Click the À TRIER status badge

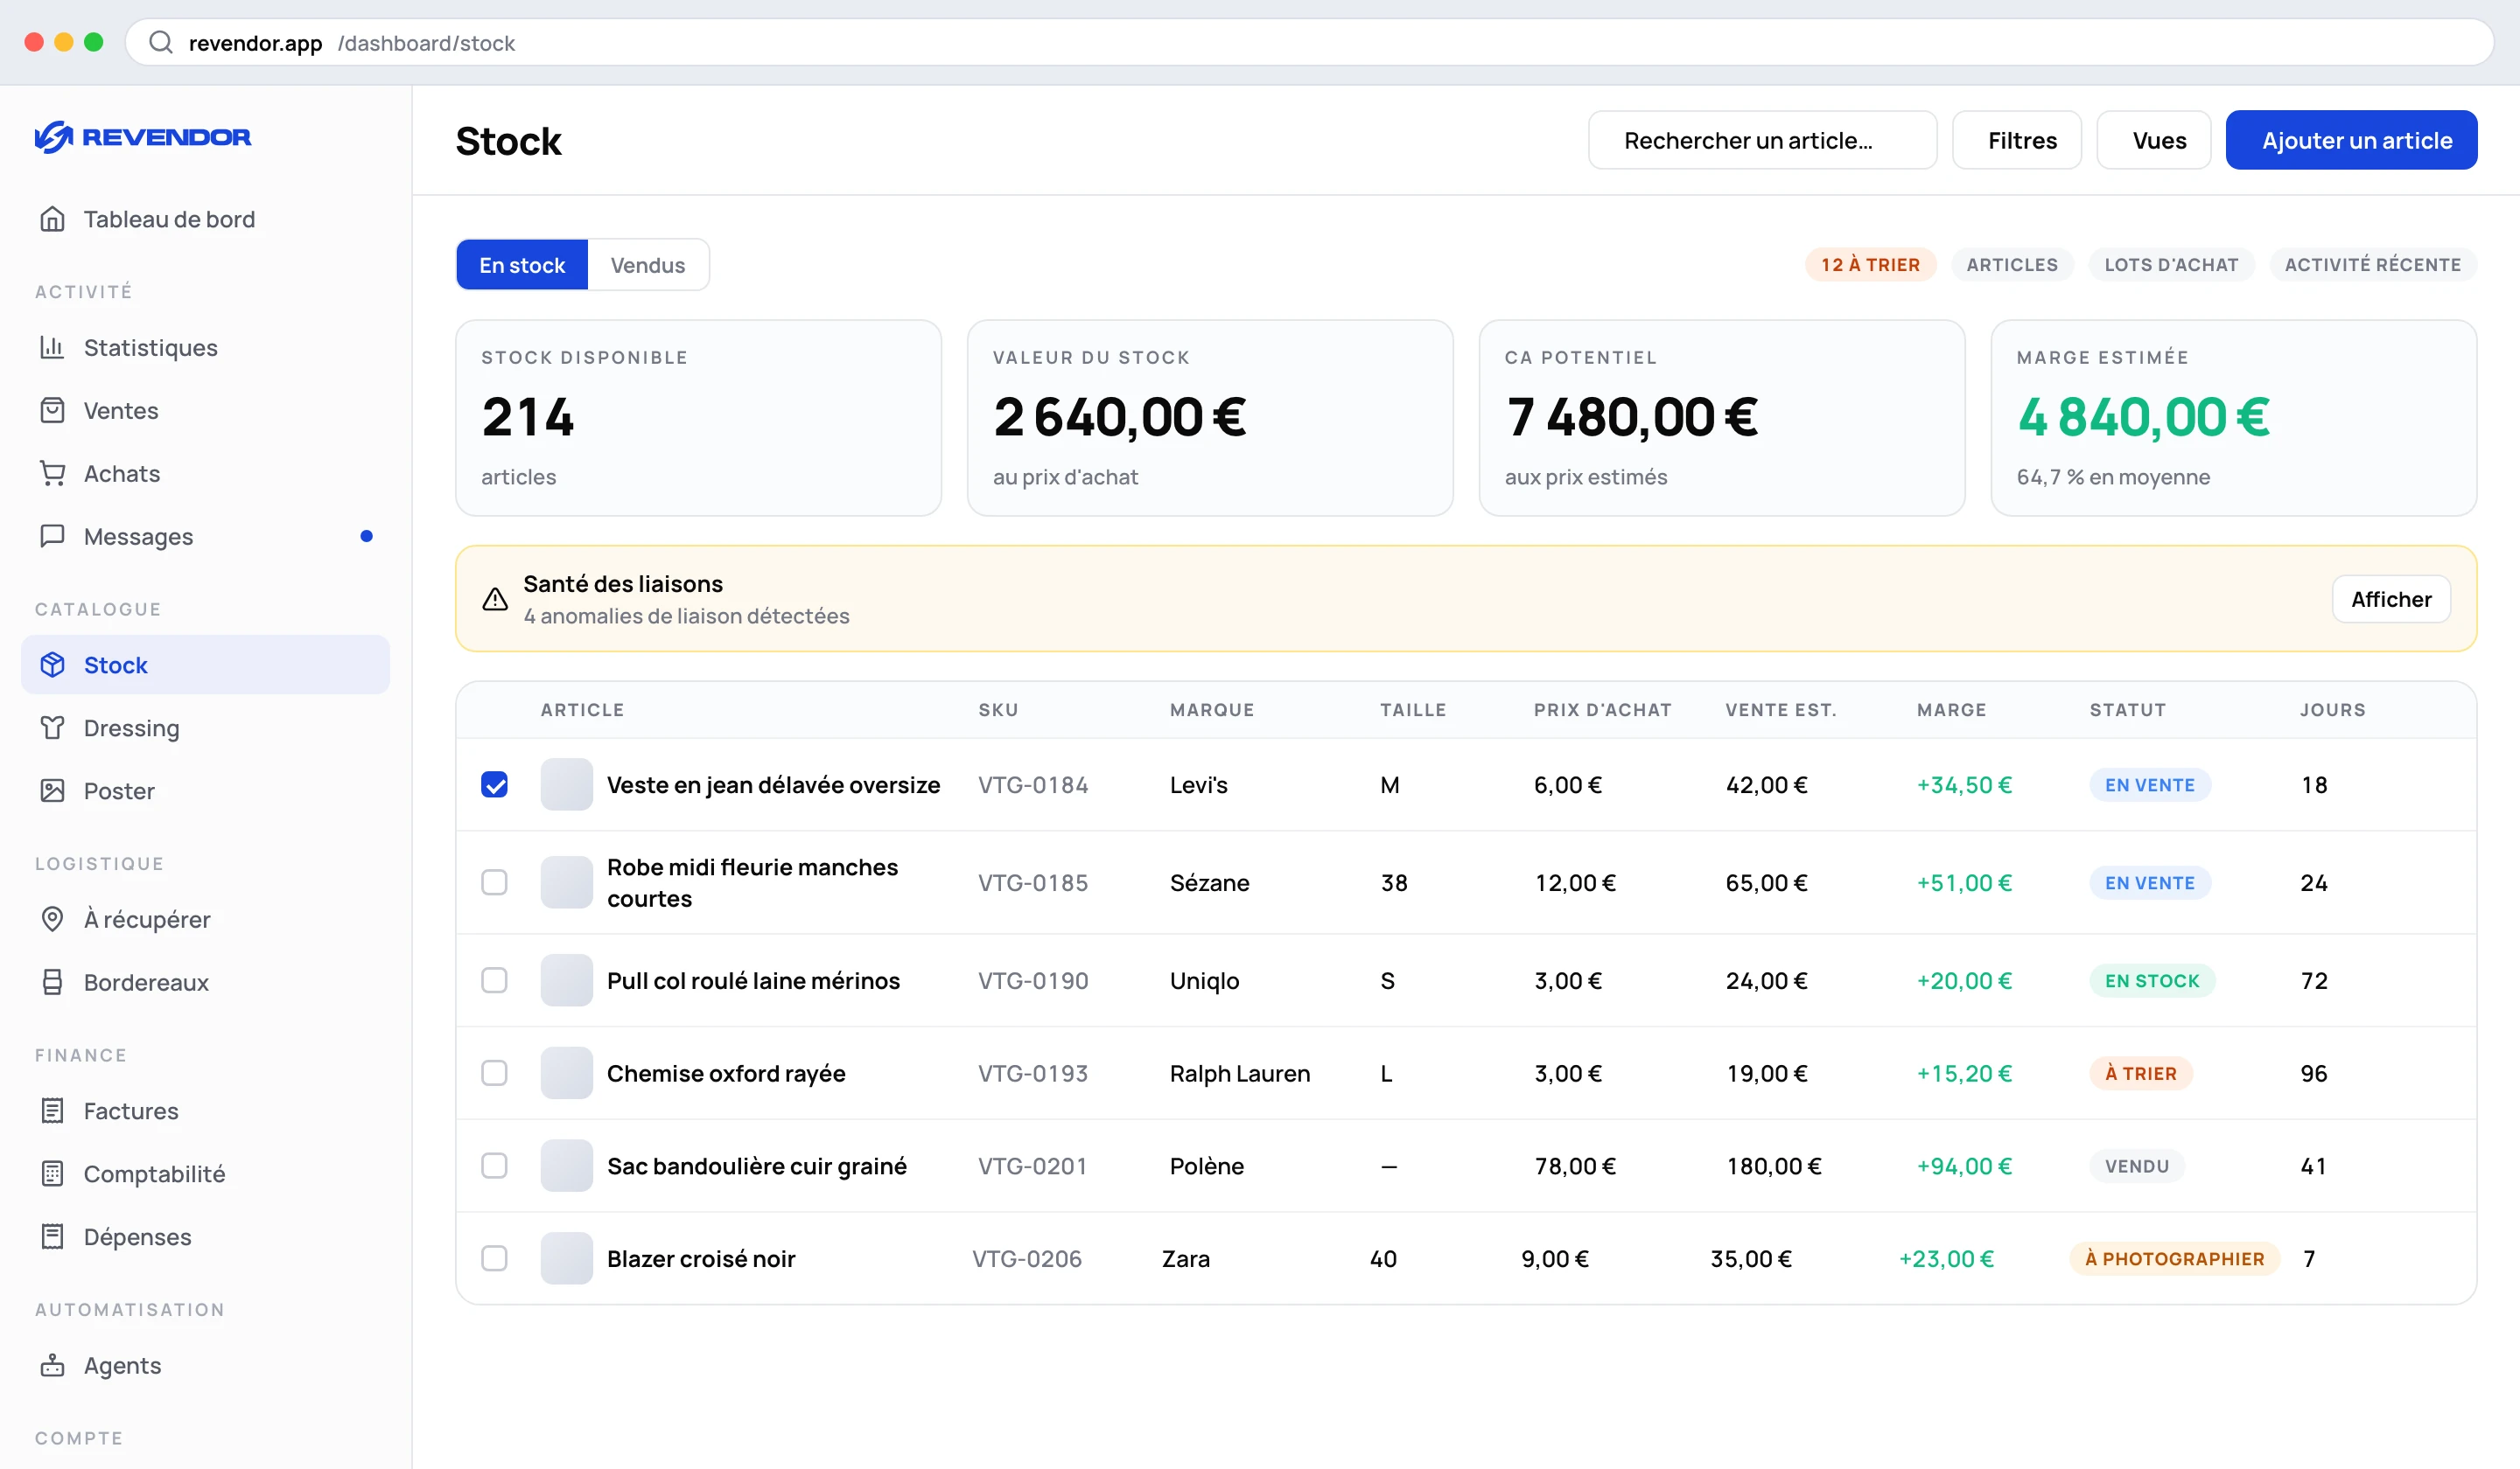tap(2140, 1073)
